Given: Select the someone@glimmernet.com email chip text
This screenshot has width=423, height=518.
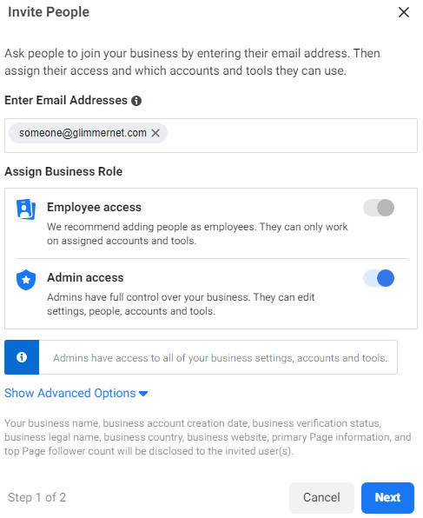Looking at the screenshot, I should tap(83, 133).
